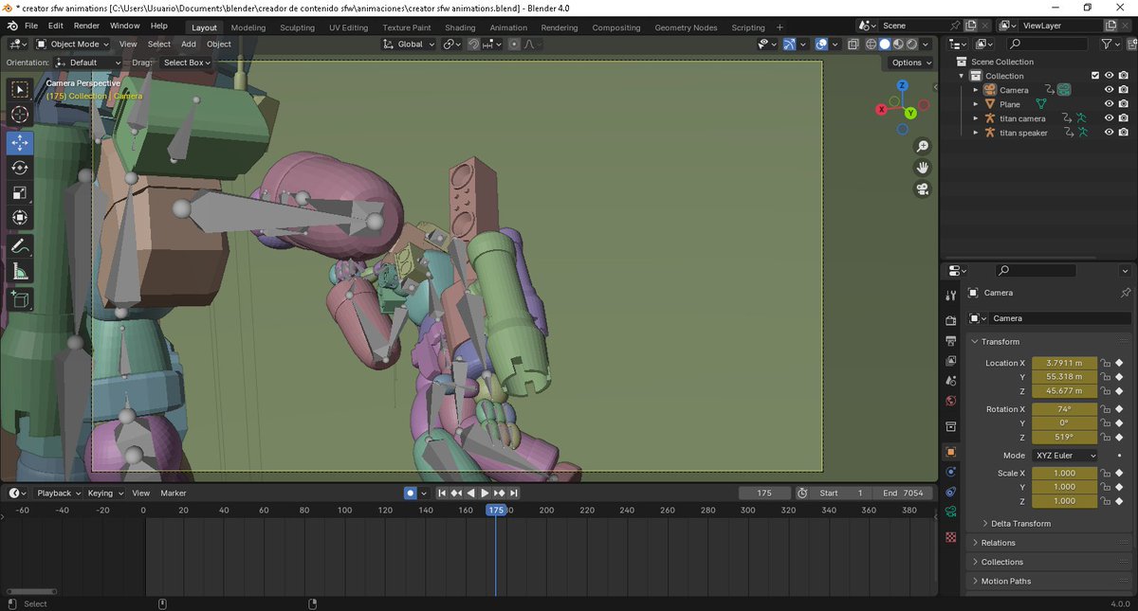Screen dimensions: 1138x611
Task: Select the combined Transform tool
Action: click(x=20, y=219)
